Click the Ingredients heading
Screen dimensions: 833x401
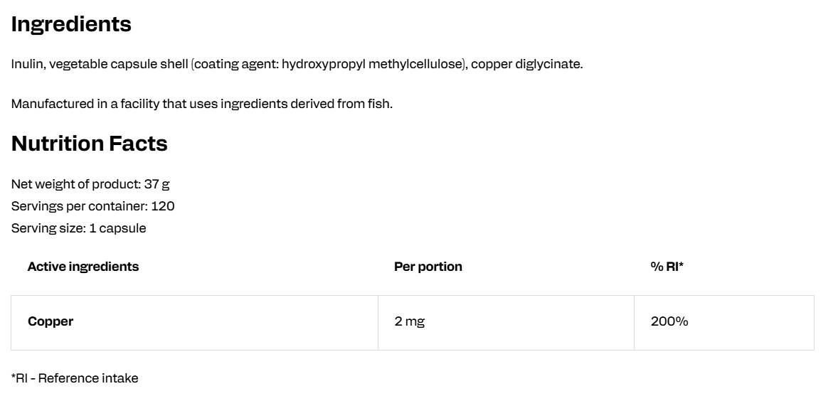click(71, 25)
